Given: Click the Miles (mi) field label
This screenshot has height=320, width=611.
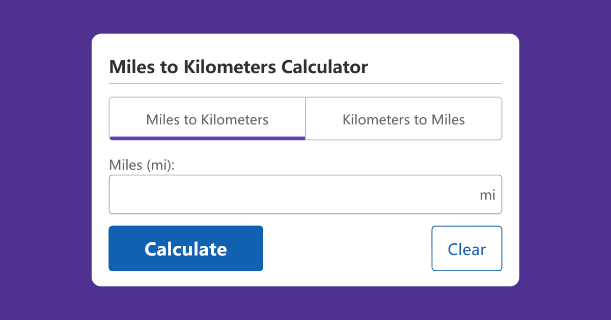Looking at the screenshot, I should [141, 165].
